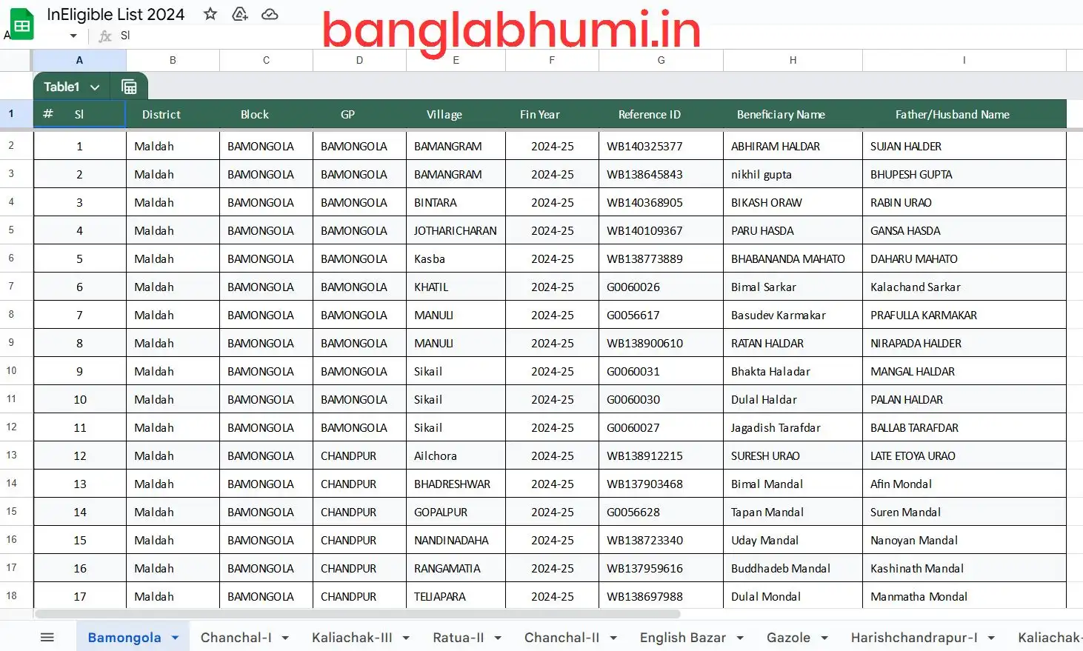Click the Fin Year header cell
1083x651 pixels.
[552, 114]
